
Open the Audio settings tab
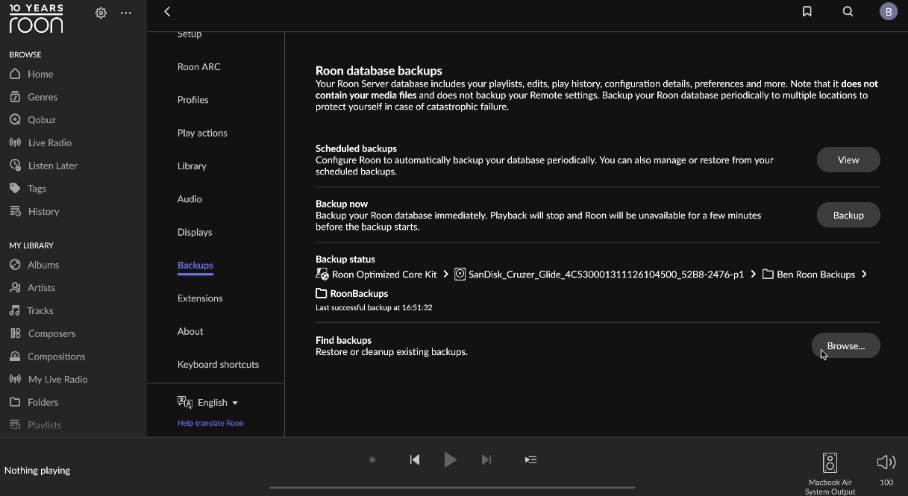[x=190, y=198]
